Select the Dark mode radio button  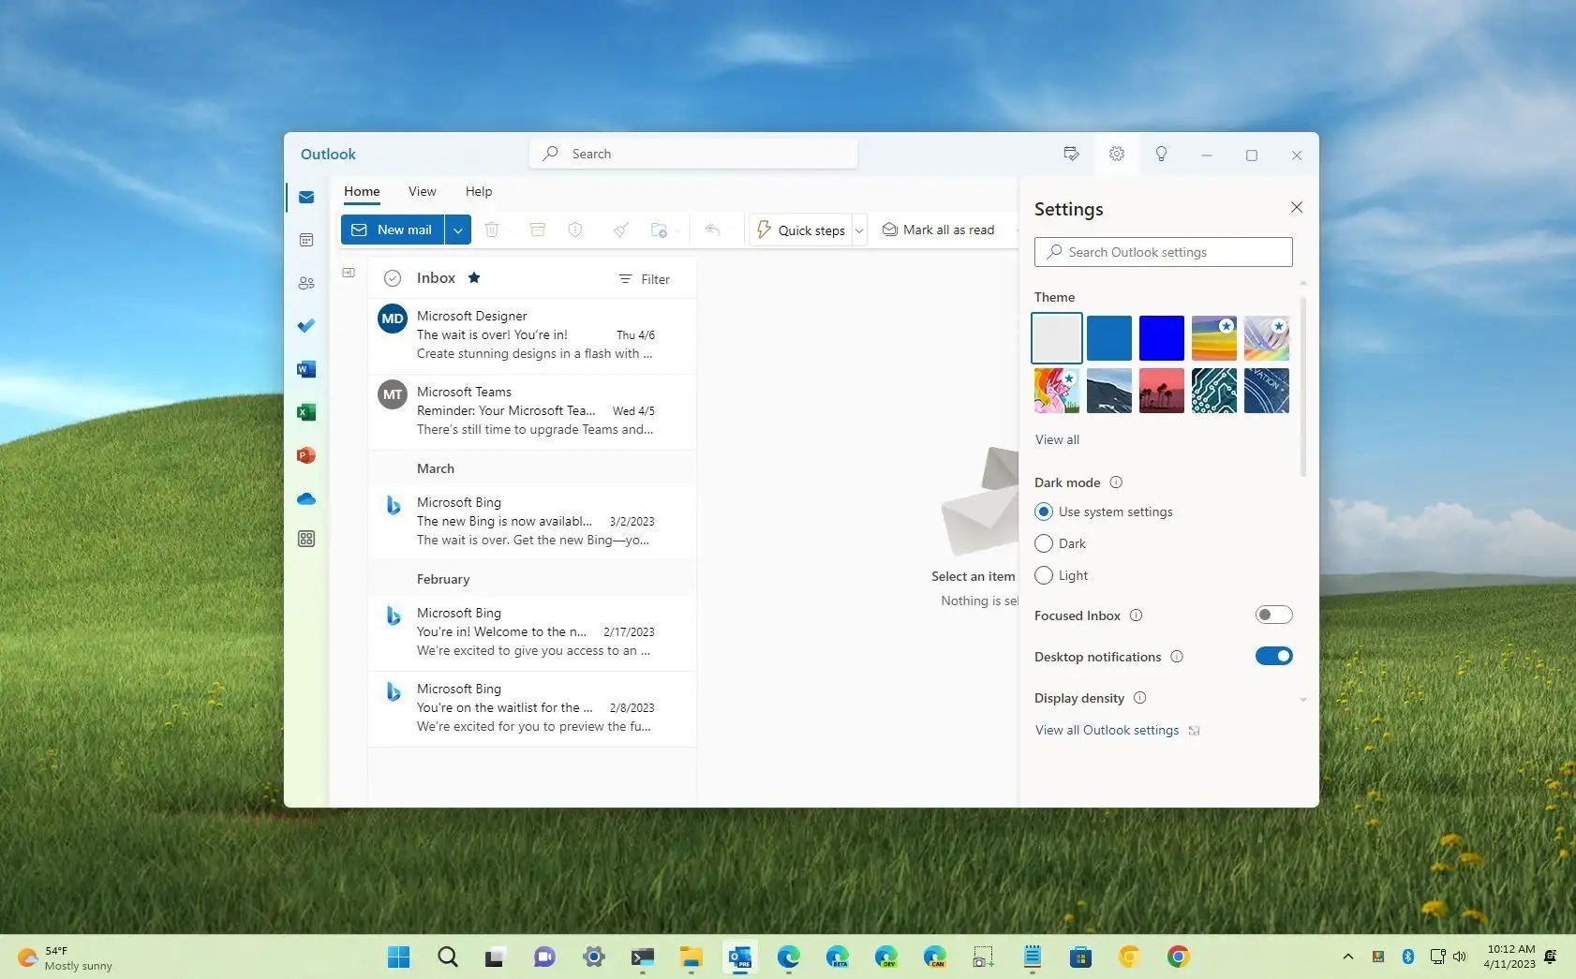(x=1044, y=543)
